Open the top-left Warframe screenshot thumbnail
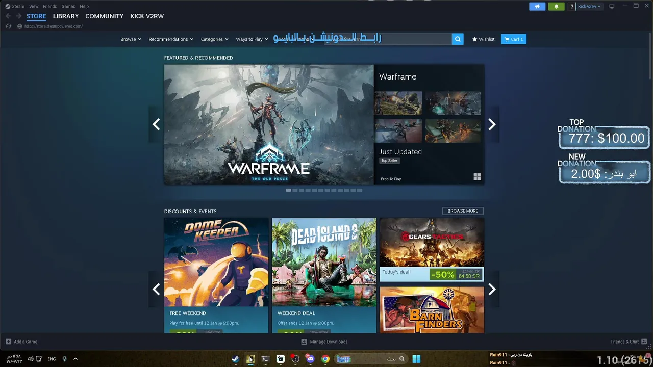The width and height of the screenshot is (653, 367). tap(398, 103)
